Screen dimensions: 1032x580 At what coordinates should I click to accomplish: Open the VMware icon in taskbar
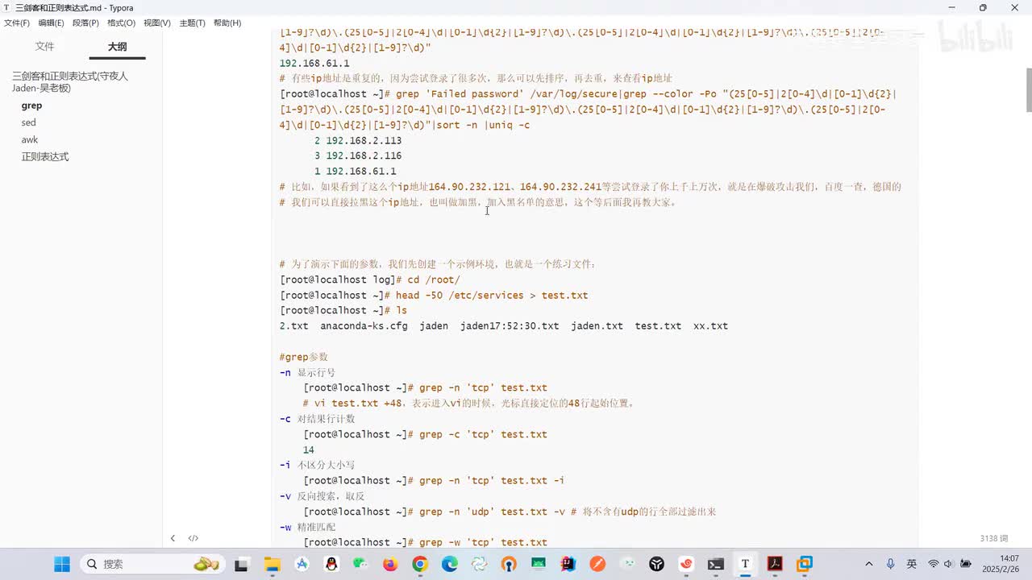[805, 564]
